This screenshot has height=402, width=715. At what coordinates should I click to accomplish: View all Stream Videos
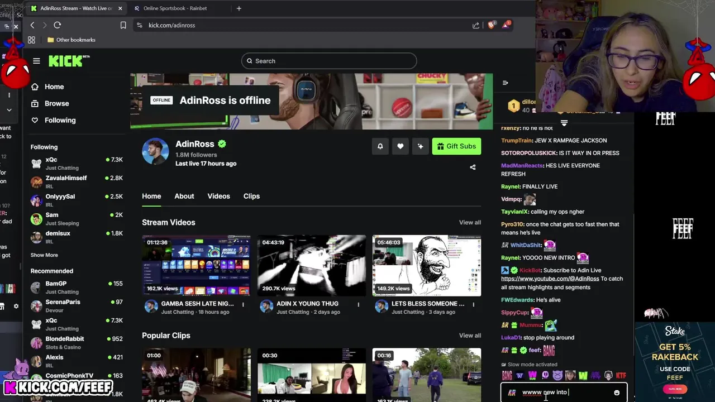tap(470, 222)
